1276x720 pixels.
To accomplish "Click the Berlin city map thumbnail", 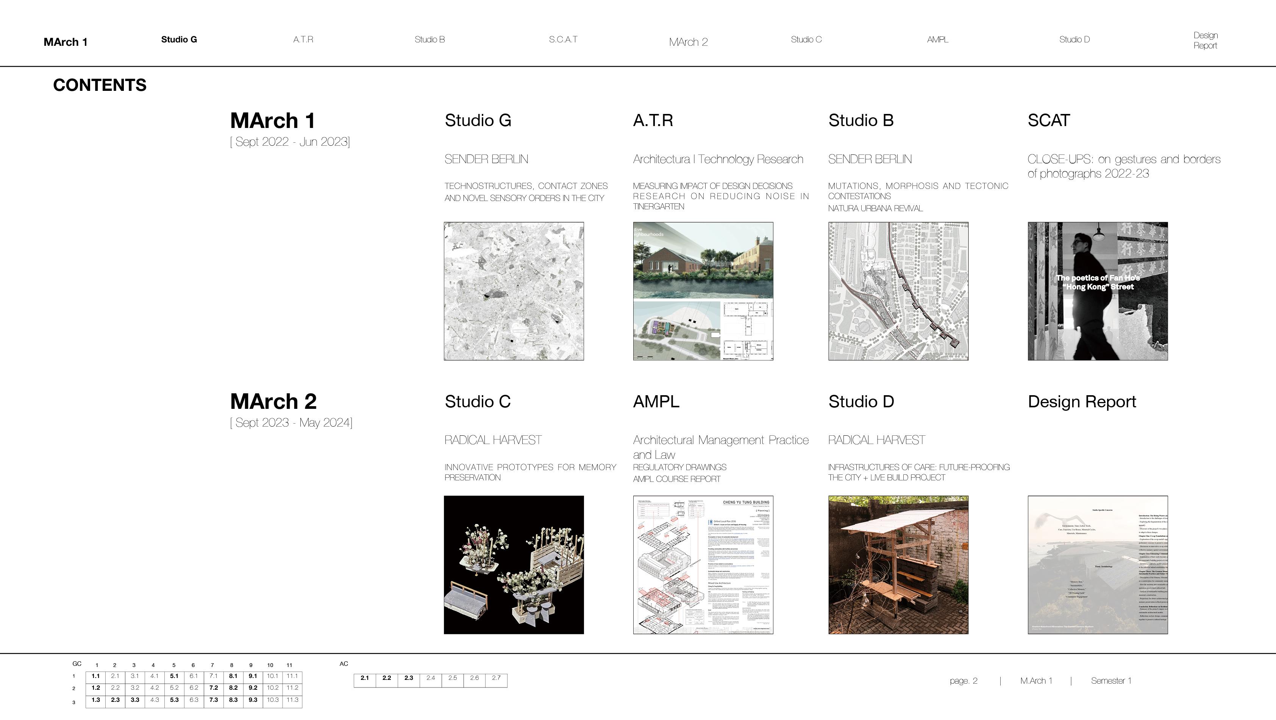I will click(x=514, y=291).
